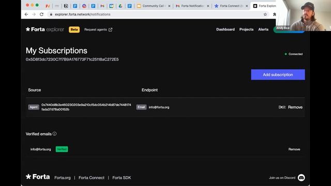Click the Add subscription button
331x186 pixels.
click(278, 74)
